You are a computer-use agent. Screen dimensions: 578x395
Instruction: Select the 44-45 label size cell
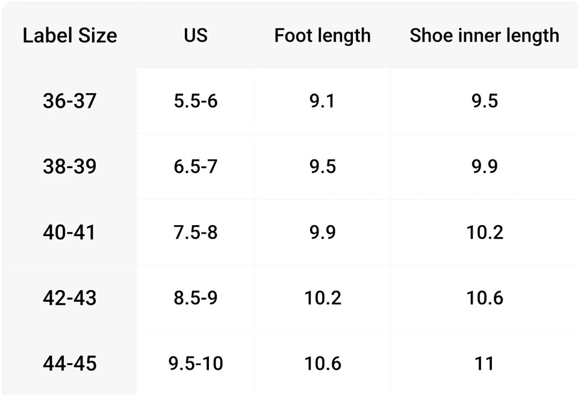point(70,363)
